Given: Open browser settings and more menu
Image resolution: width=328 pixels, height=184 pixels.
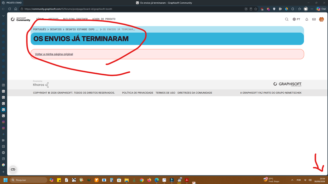Looking at the screenshot, I should [312, 9].
